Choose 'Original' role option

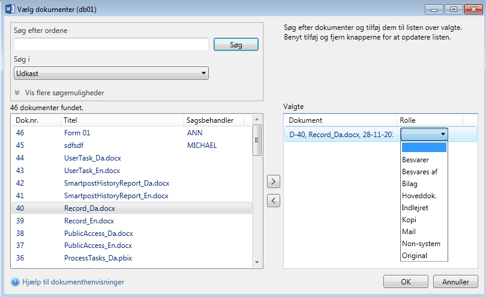click(415, 256)
